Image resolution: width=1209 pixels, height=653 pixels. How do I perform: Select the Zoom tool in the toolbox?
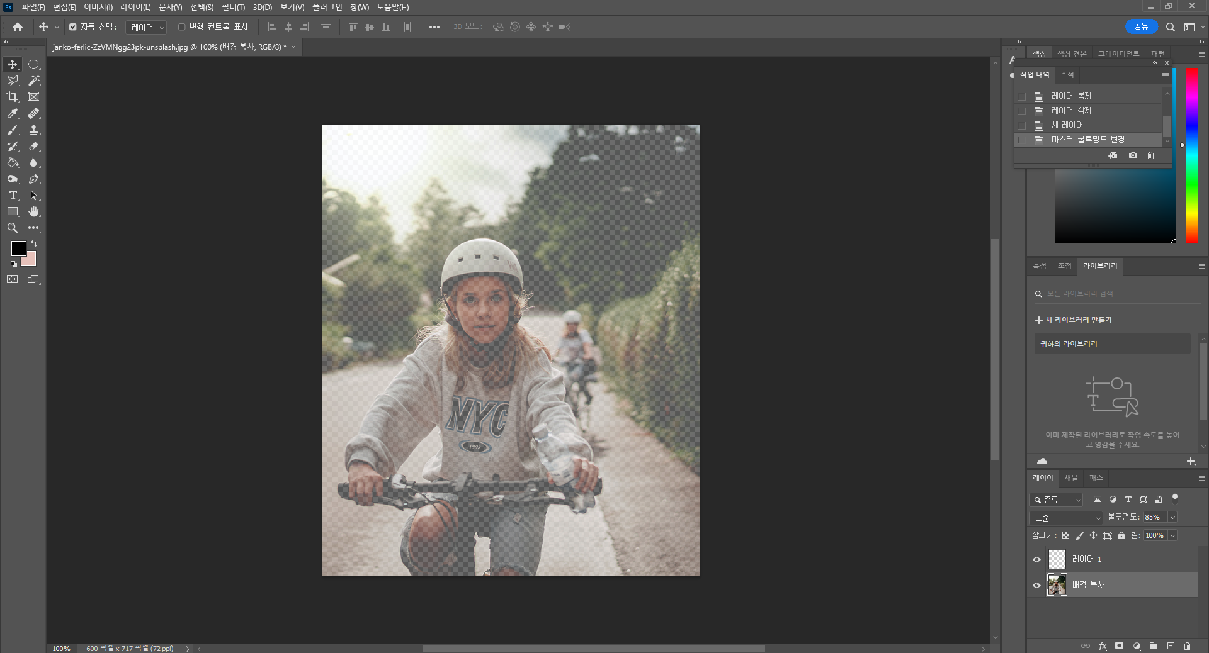click(13, 228)
